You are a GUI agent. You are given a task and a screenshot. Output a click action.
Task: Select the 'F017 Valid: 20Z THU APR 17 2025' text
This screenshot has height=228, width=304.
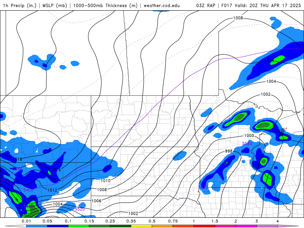(x=261, y=5)
